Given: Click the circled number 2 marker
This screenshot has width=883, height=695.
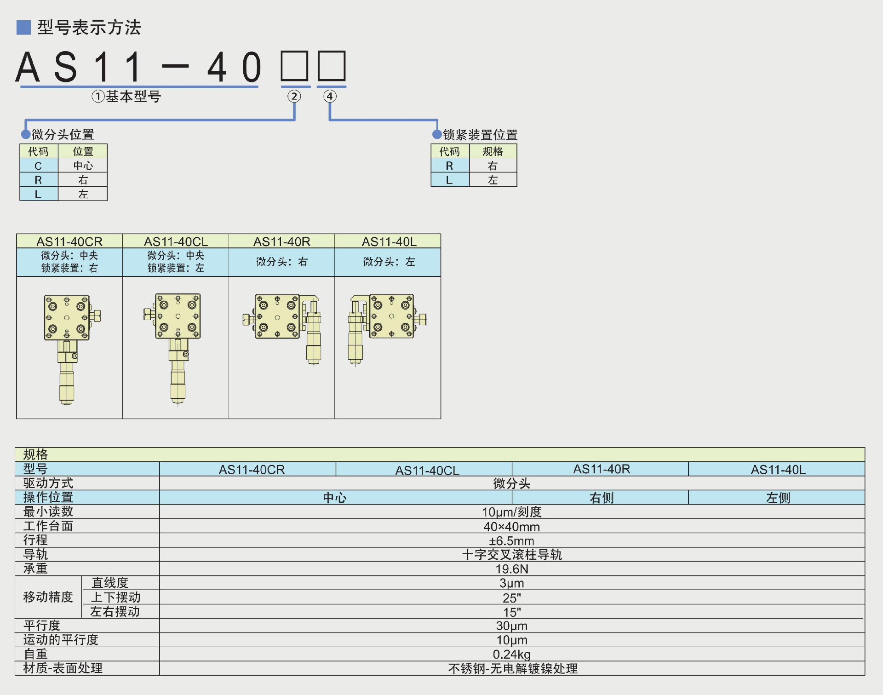Looking at the screenshot, I should 294,96.
